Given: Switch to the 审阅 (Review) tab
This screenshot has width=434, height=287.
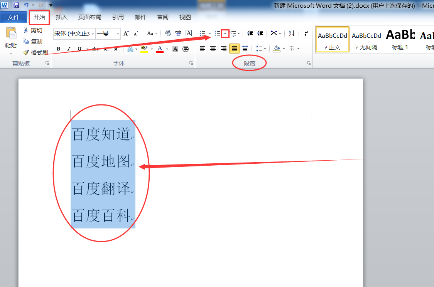Looking at the screenshot, I should coord(163,17).
